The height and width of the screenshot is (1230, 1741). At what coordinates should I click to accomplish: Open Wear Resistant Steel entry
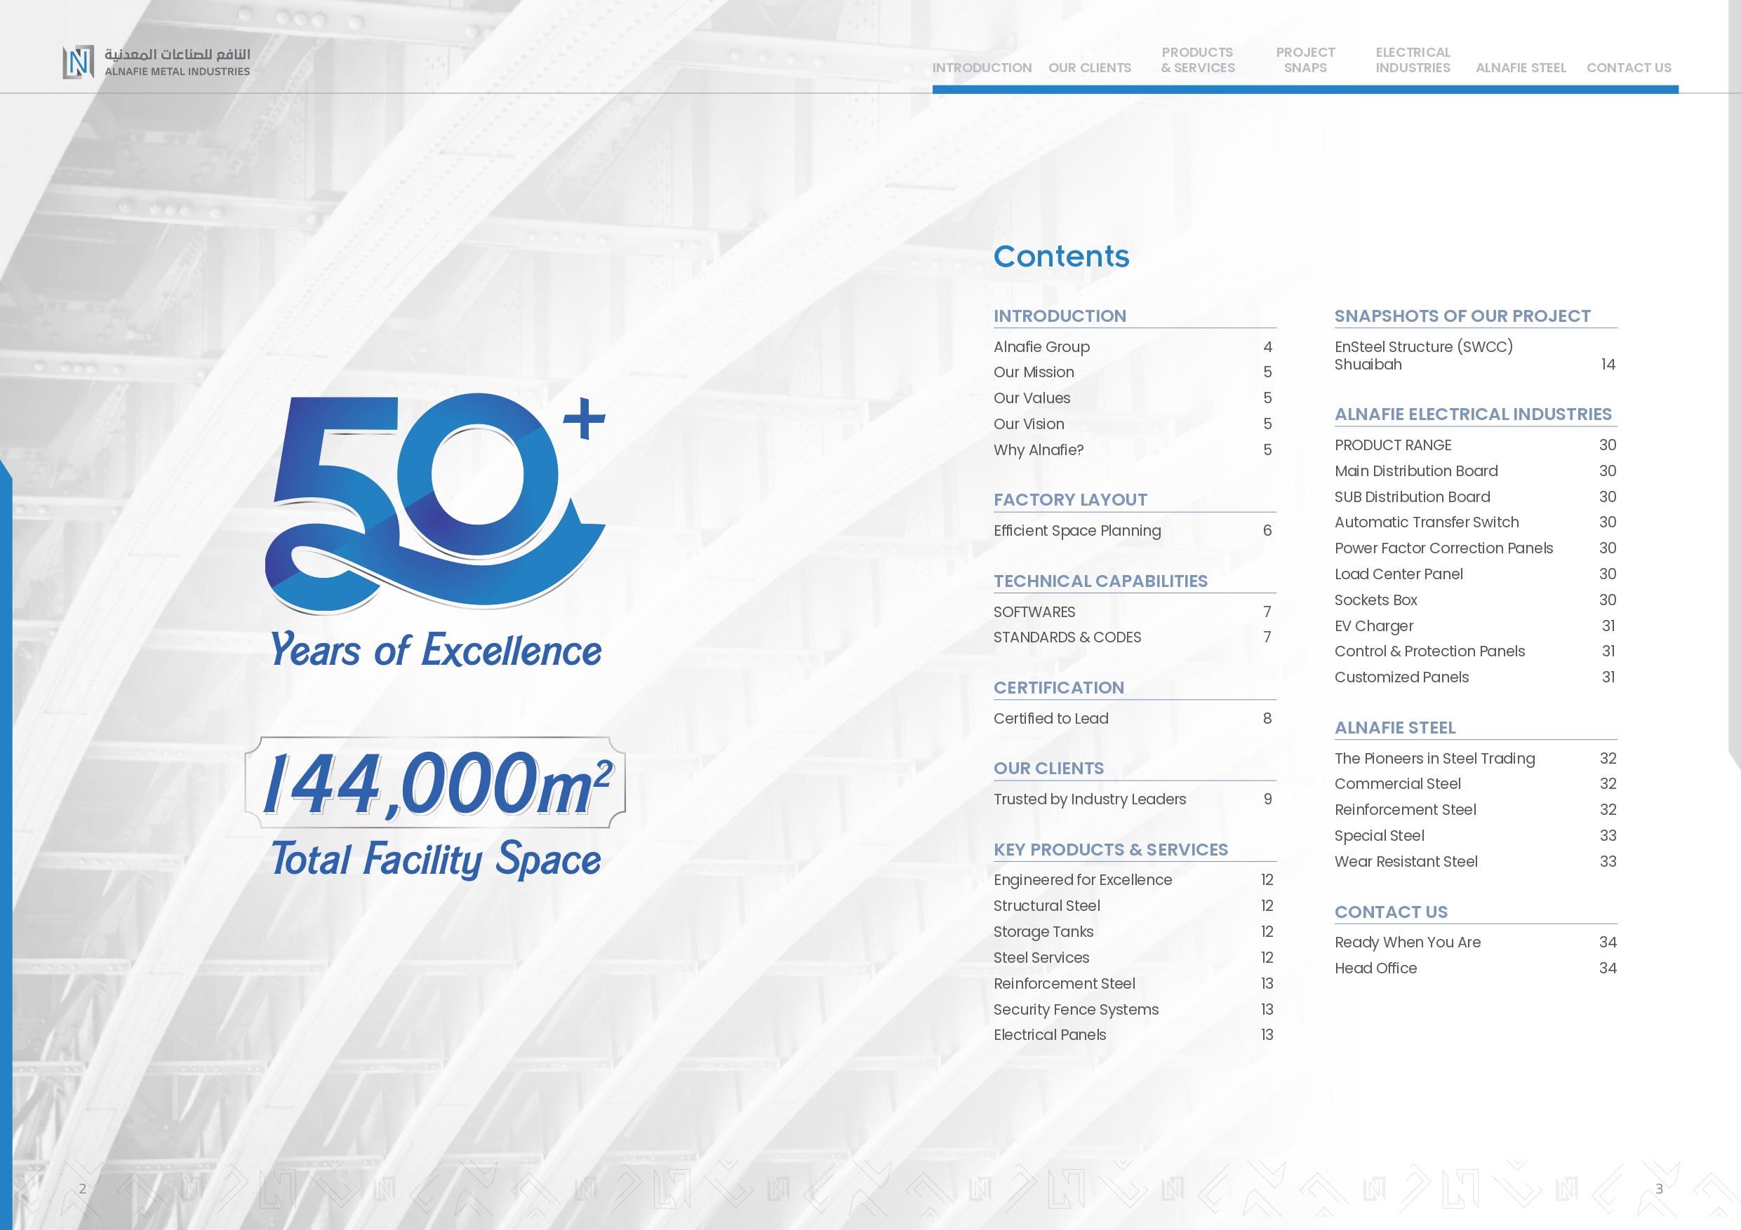(x=1405, y=862)
